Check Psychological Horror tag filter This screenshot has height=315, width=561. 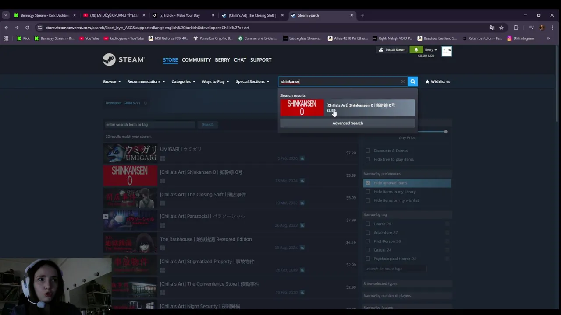[x=368, y=259]
